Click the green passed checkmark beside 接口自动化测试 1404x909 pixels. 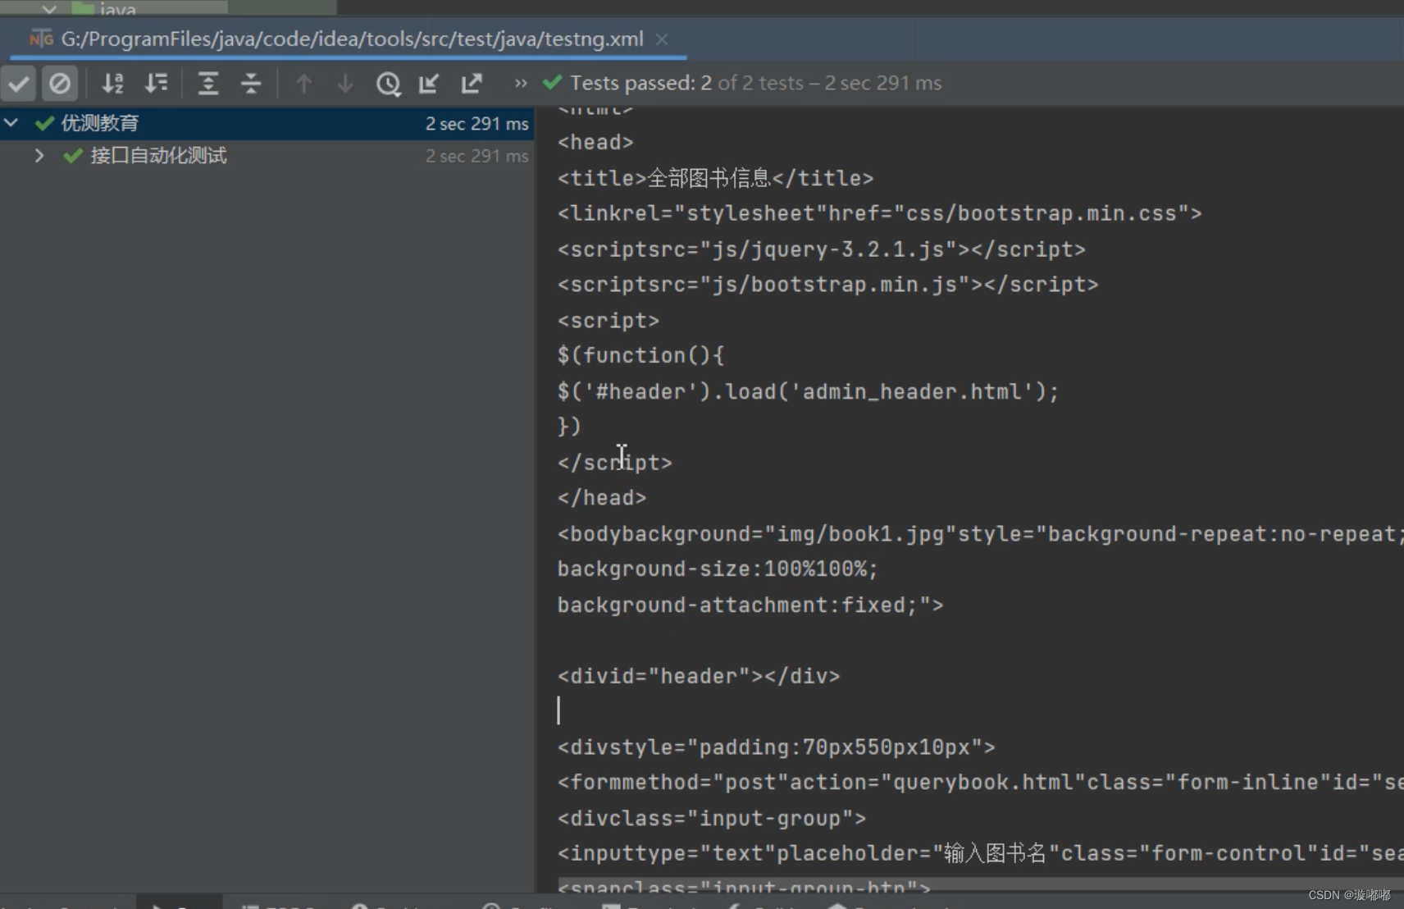[73, 155]
